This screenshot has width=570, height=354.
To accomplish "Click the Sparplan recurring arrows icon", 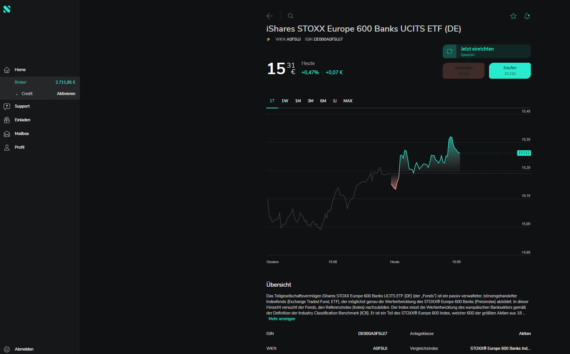I will pyautogui.click(x=450, y=51).
